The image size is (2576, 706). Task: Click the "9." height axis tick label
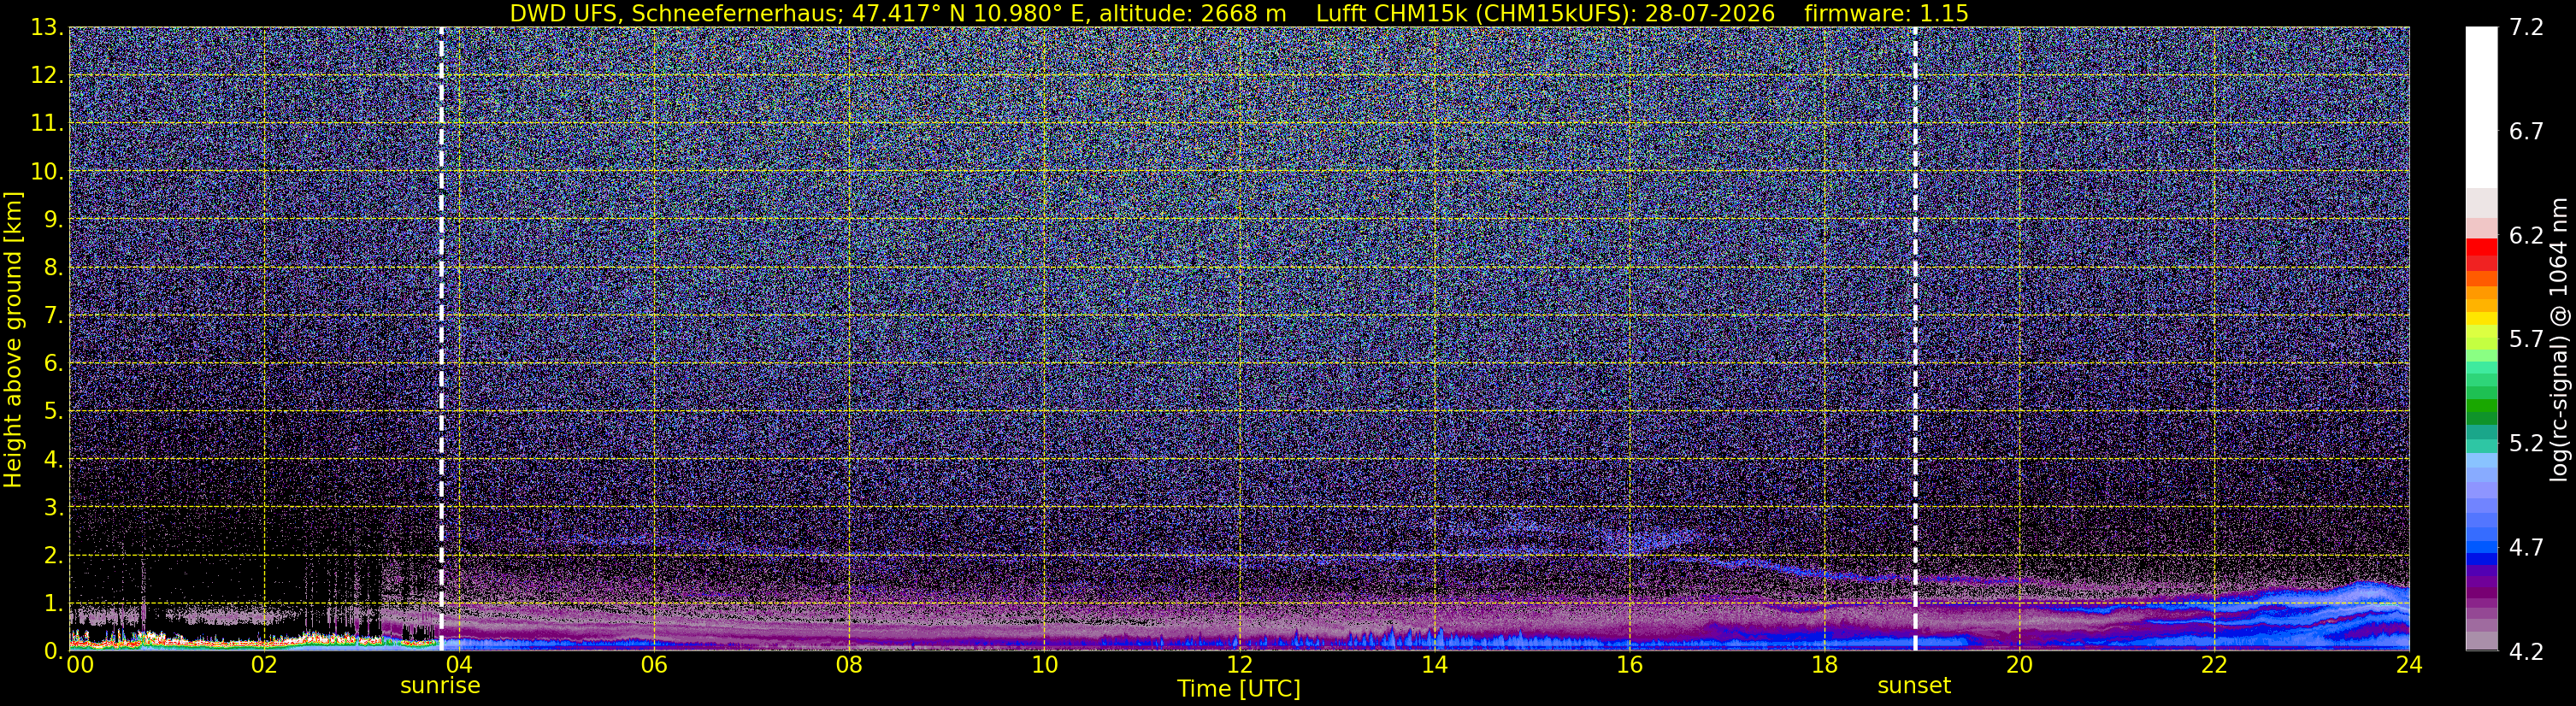(x=53, y=220)
